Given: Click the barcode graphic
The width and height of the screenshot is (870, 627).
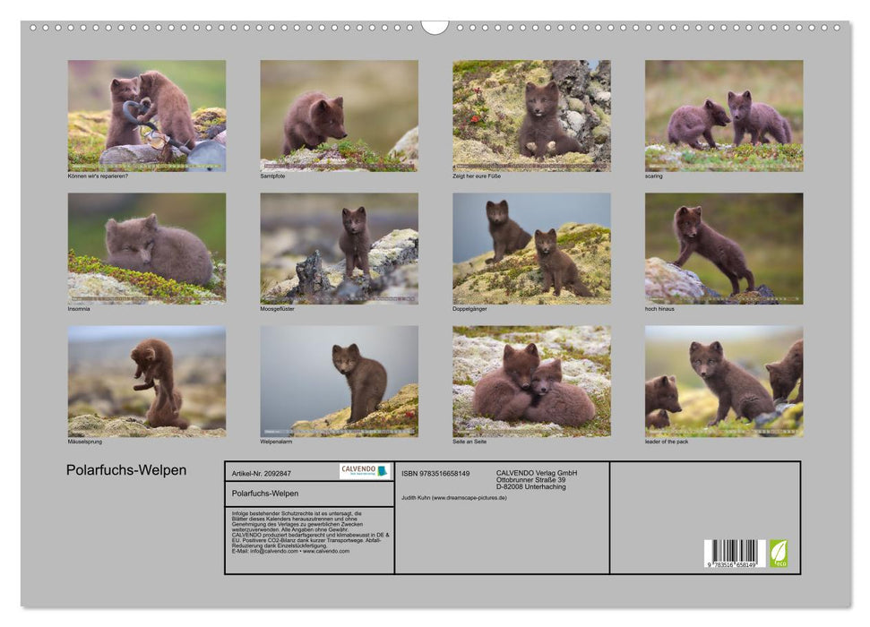Looking at the screenshot, I should [735, 552].
